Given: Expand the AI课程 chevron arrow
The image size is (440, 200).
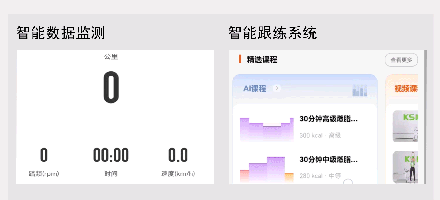Looking at the screenshot, I should [277, 88].
